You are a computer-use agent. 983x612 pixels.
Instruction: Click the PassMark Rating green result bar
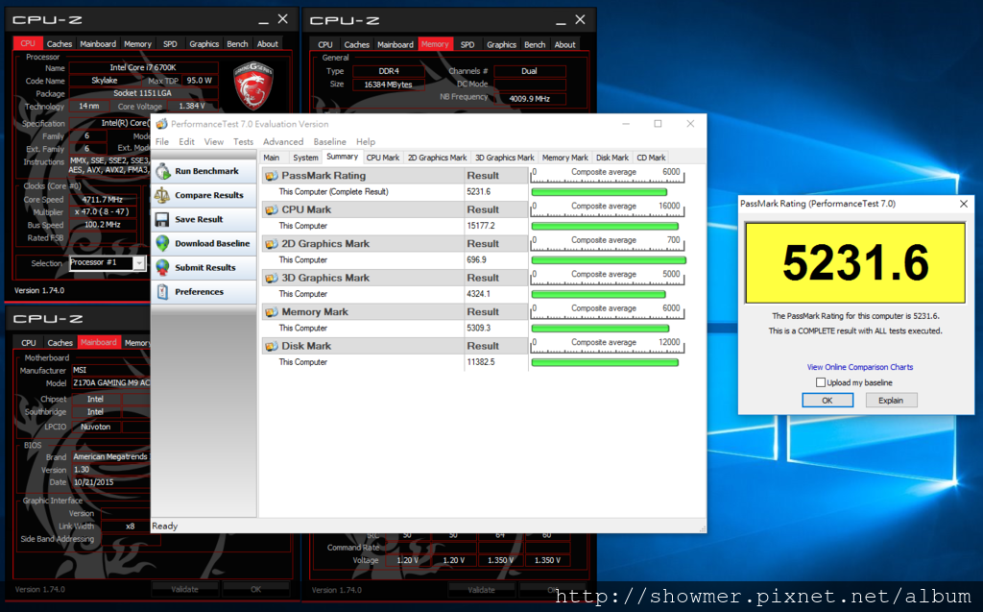pos(599,192)
